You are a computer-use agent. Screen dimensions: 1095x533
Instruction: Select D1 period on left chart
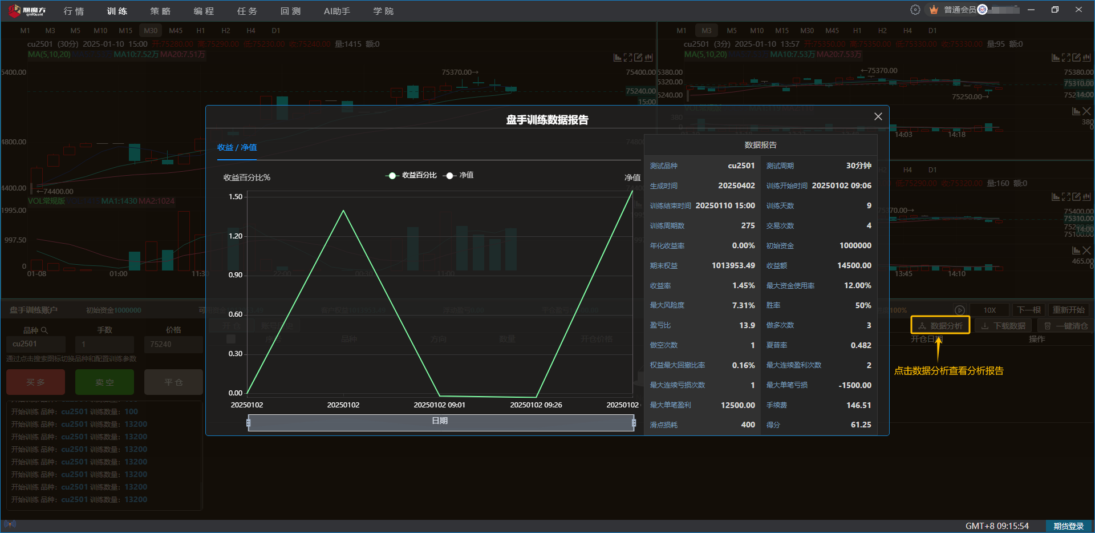(x=276, y=30)
